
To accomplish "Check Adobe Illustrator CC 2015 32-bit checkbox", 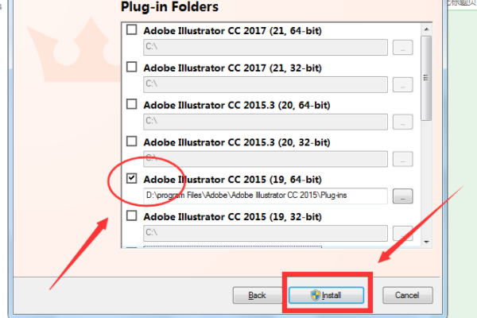I will [x=131, y=215].
